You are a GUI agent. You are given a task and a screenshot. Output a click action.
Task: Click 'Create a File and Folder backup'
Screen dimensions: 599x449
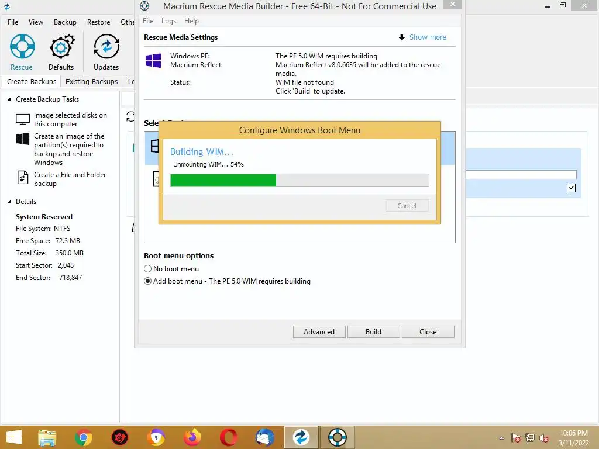(x=70, y=179)
